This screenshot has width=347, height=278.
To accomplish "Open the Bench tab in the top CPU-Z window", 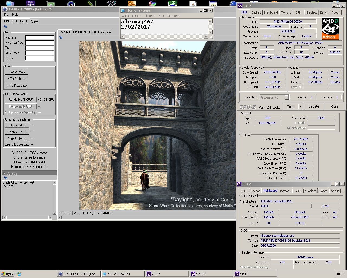I will click(324, 12).
